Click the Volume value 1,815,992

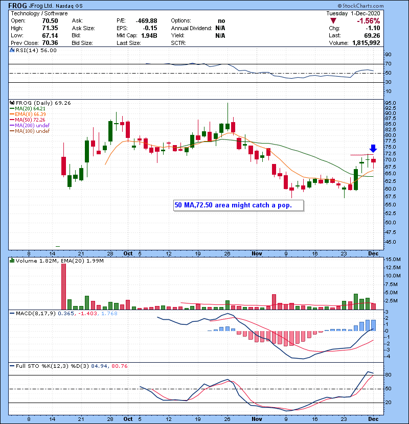click(366, 43)
